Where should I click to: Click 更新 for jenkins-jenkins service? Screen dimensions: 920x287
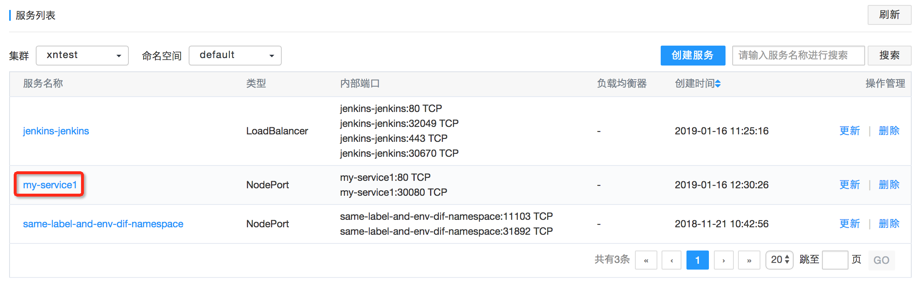pyautogui.click(x=849, y=131)
